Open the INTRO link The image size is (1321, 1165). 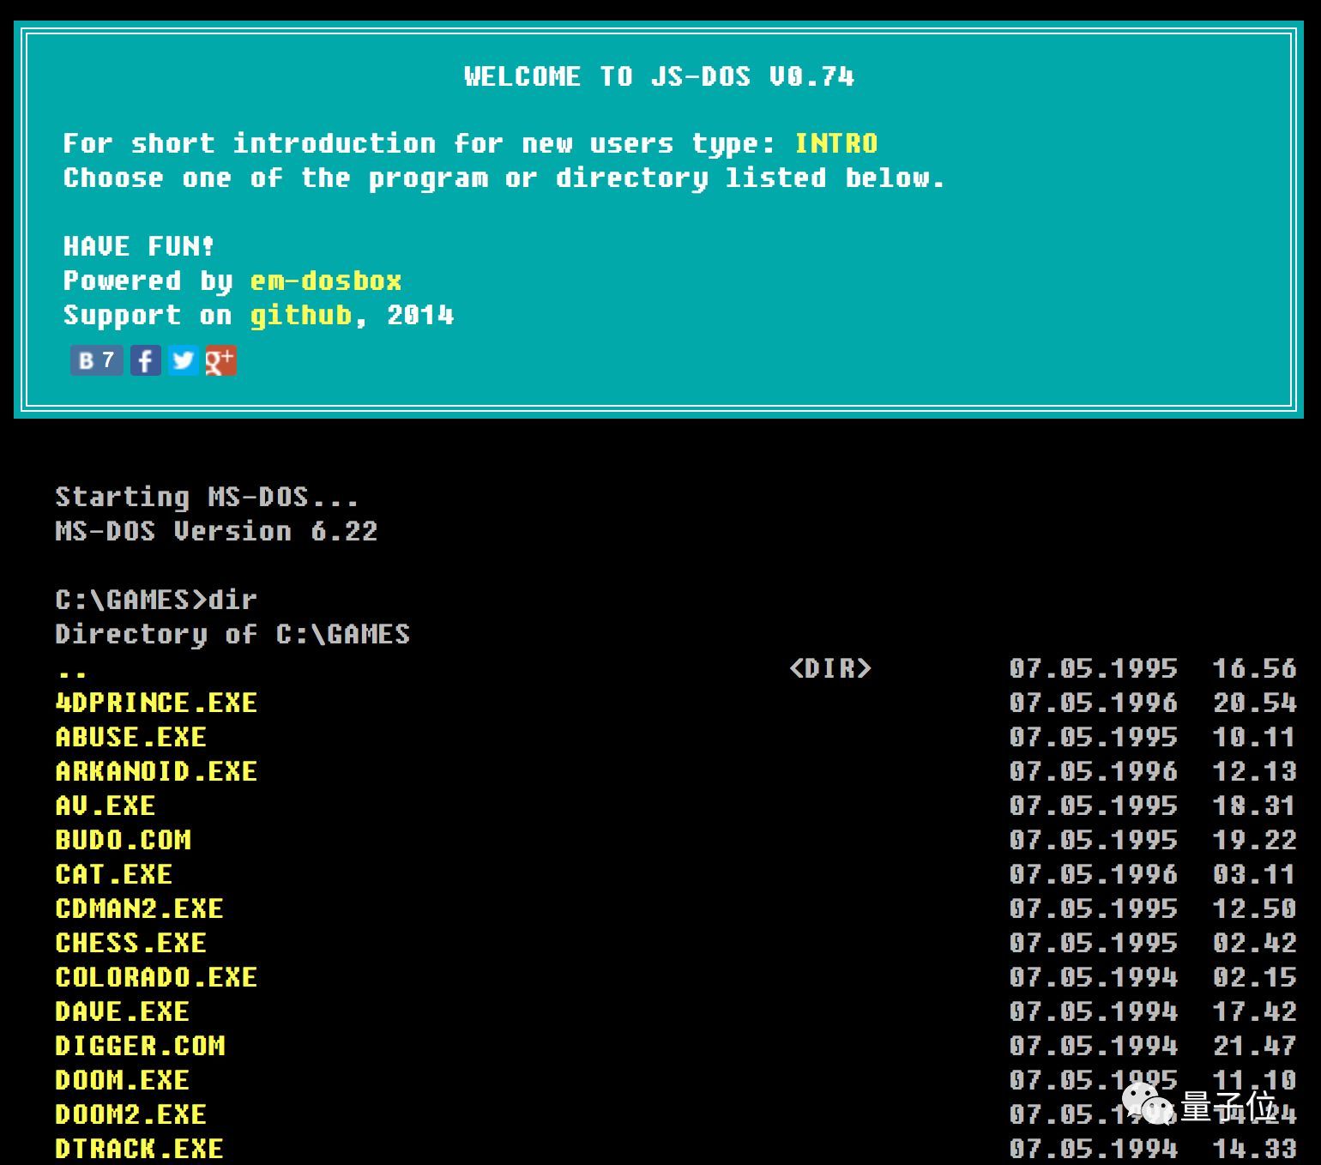(x=835, y=143)
